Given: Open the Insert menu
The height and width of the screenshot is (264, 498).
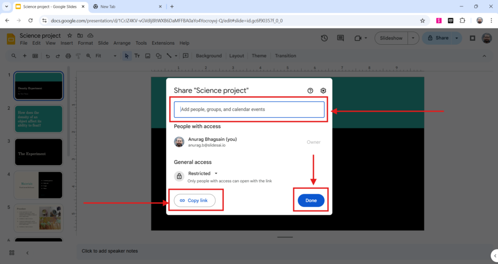Looking at the screenshot, I should (x=67, y=43).
